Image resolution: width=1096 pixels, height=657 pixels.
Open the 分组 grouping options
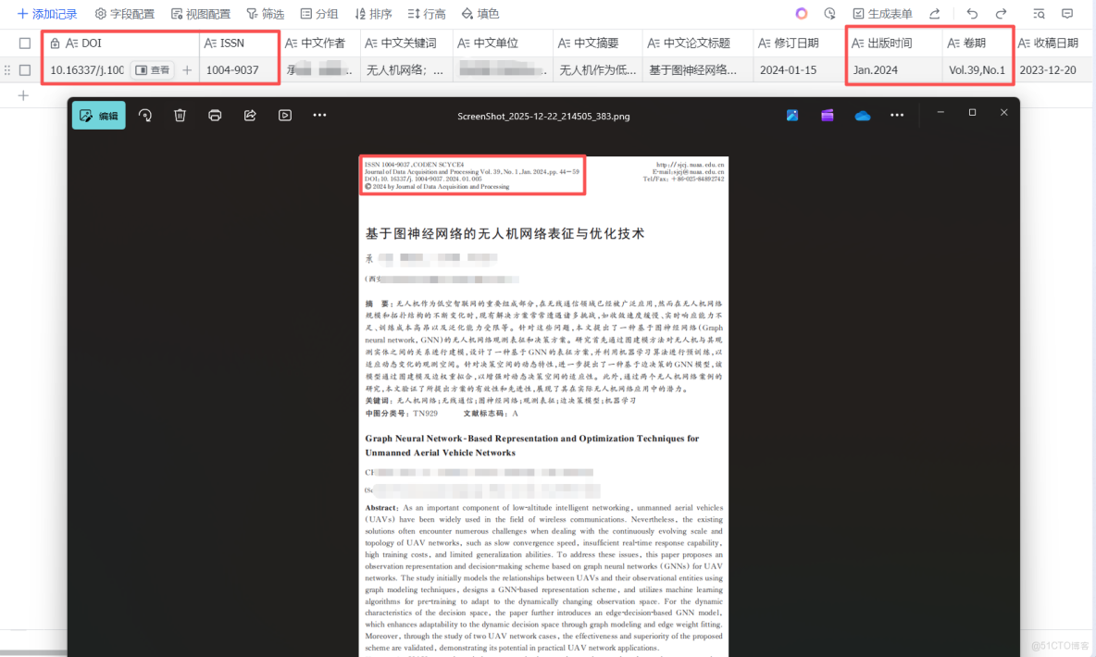pyautogui.click(x=319, y=13)
